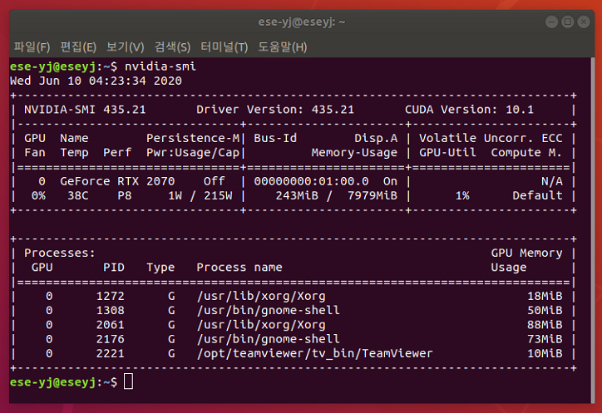
Task: Click the GPU-Util header text
Action: pos(447,153)
